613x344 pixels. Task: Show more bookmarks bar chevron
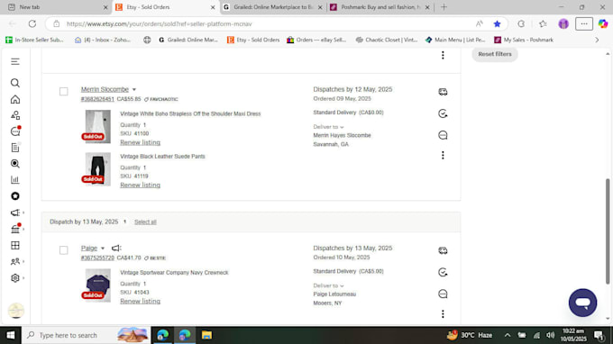tap(597, 40)
